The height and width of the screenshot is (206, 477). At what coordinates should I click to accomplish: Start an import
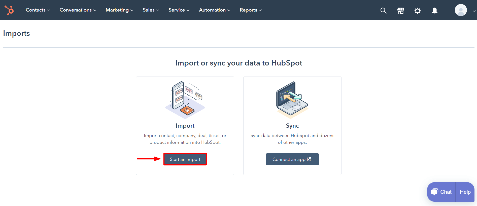click(x=185, y=159)
